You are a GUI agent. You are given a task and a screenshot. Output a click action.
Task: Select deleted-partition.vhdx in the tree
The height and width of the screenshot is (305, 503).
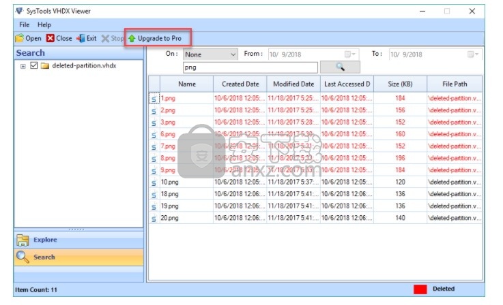(x=84, y=65)
